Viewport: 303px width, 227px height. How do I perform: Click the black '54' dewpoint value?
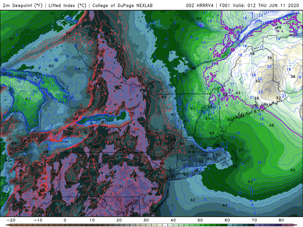[198, 19]
